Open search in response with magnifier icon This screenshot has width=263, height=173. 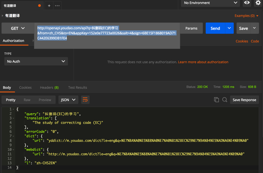pos(225,100)
